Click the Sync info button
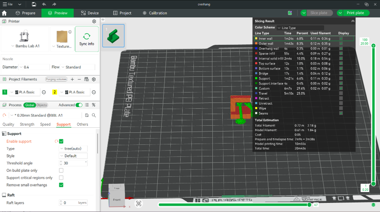Screen dimensions: 380x212 [87, 39]
